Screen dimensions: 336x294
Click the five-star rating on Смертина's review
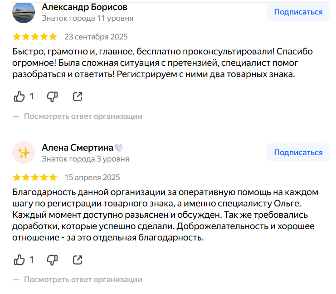[35, 177]
